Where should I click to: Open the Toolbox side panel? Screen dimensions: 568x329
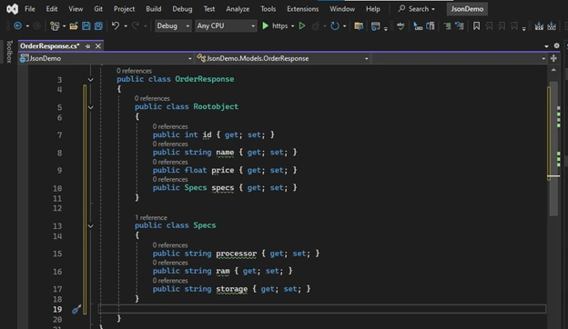coord(9,51)
